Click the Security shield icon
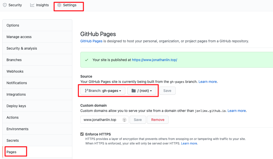 tap(5, 5)
